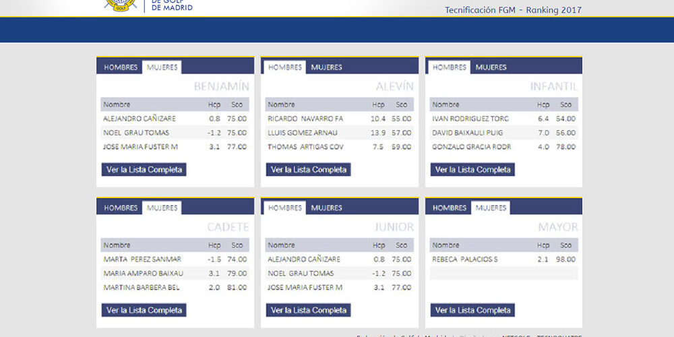Select Mujeres tab in Alevín panel

pyautogui.click(x=326, y=67)
